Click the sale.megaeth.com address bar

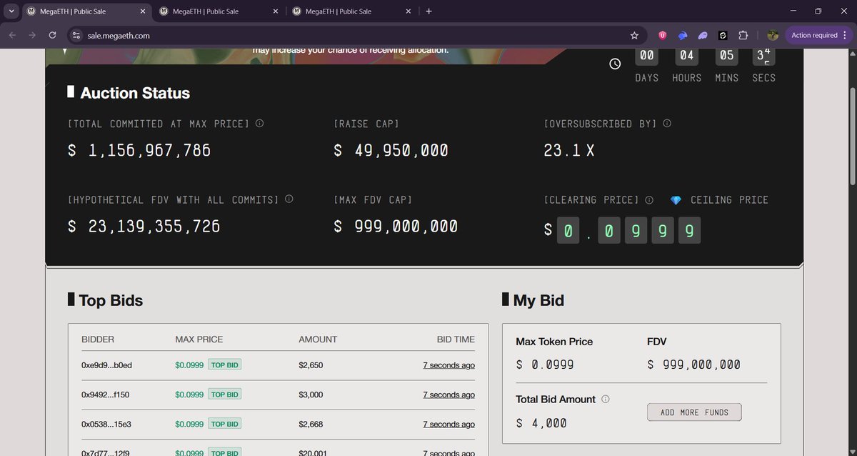pos(357,35)
